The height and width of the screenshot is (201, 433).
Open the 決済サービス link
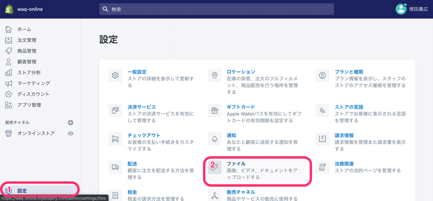(x=142, y=107)
